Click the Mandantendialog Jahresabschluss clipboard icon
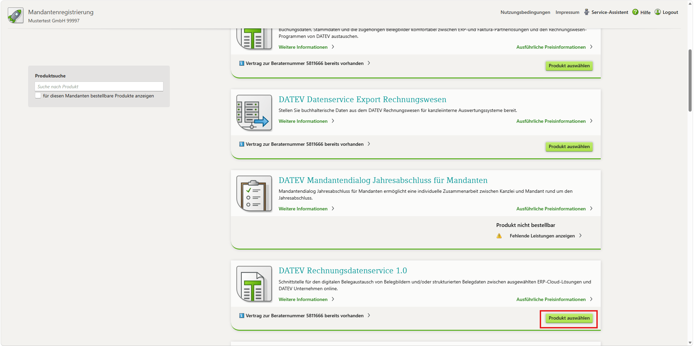 point(254,194)
